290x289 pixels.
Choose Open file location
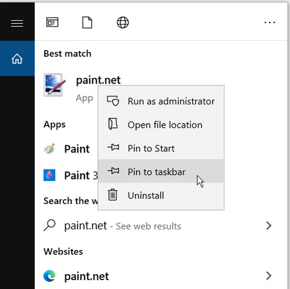pyautogui.click(x=161, y=125)
